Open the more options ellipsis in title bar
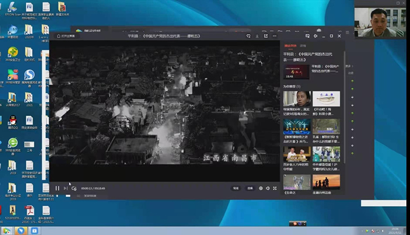Image resolution: width=410 pixels, height=235 pixels. (274, 36)
